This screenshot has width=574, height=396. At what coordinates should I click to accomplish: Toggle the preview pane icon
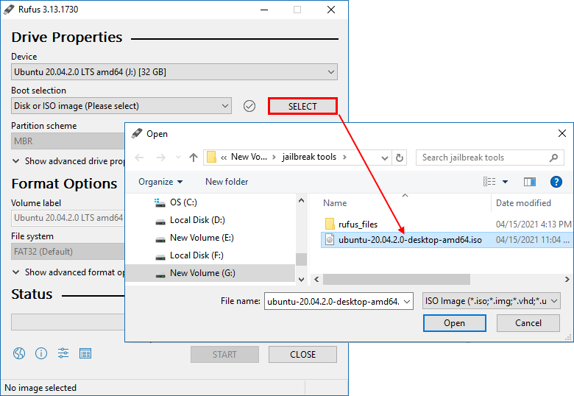(x=530, y=182)
